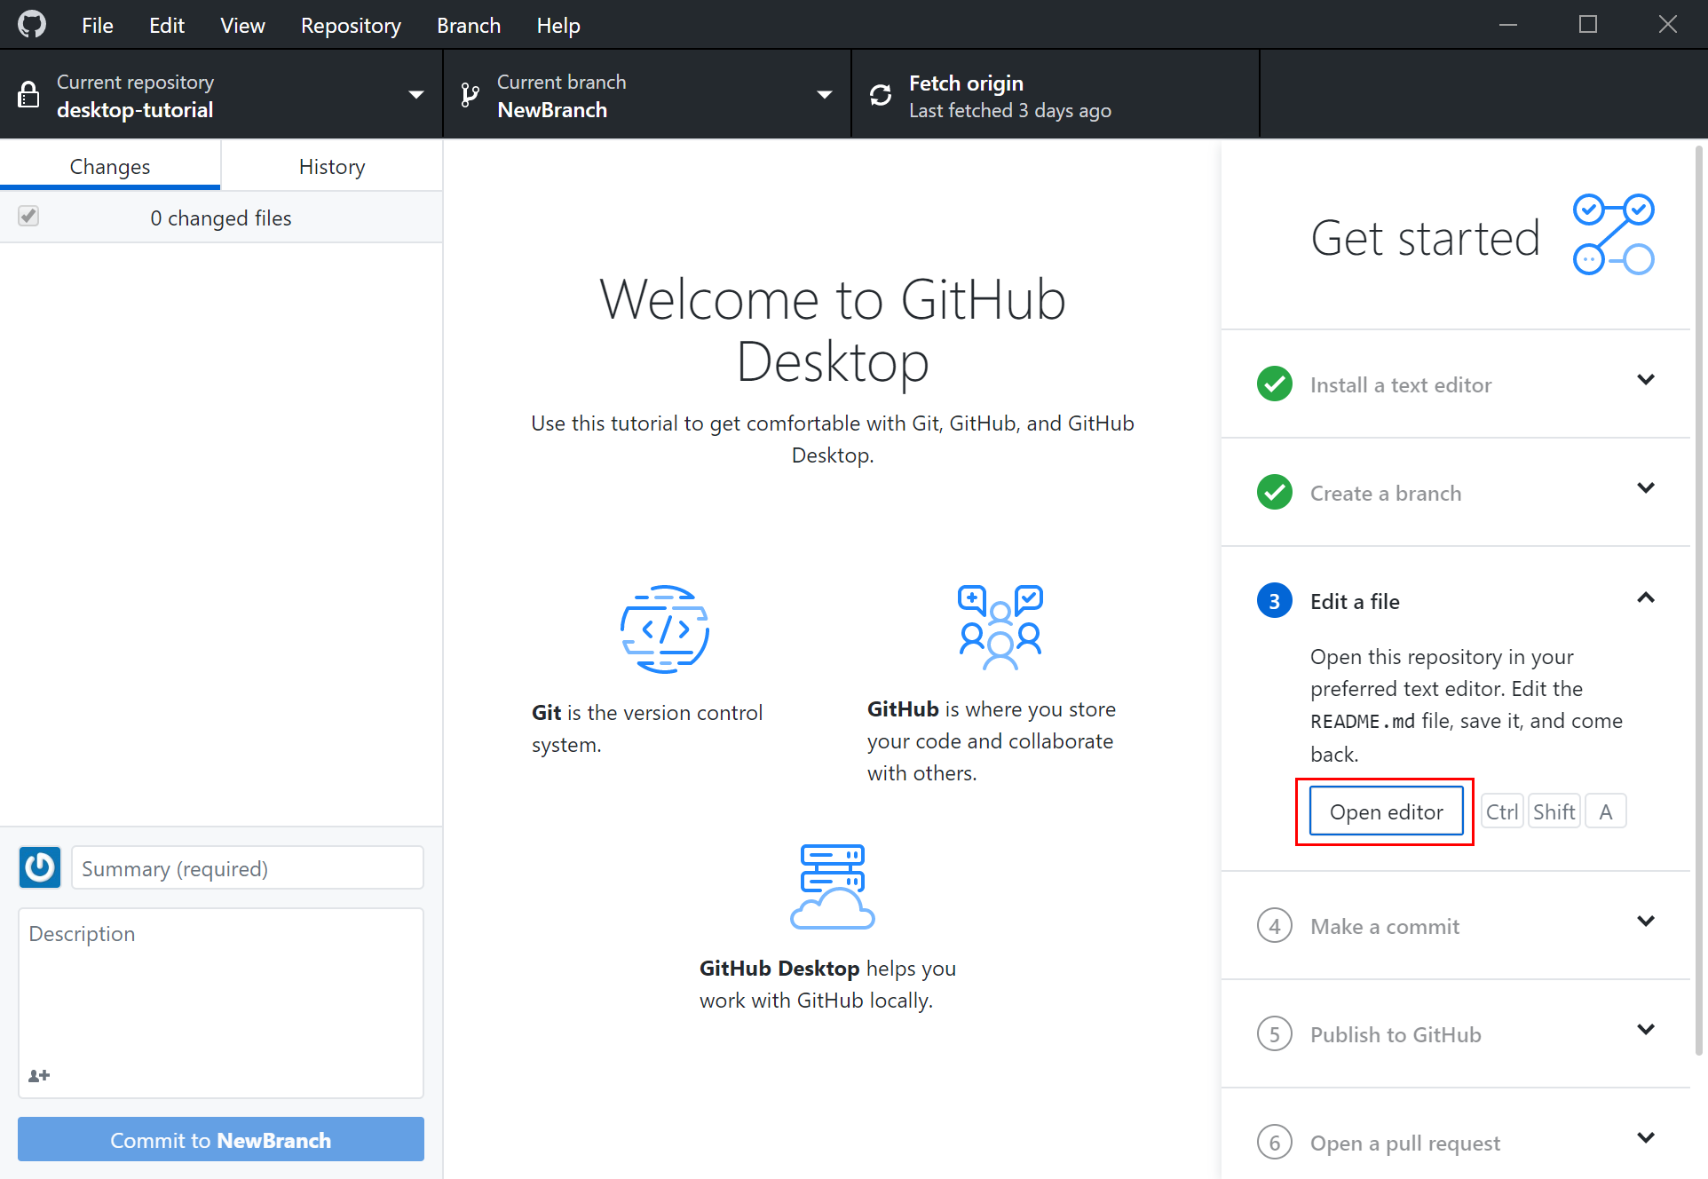Click the GitHub collaboration people icon

coord(1000,627)
